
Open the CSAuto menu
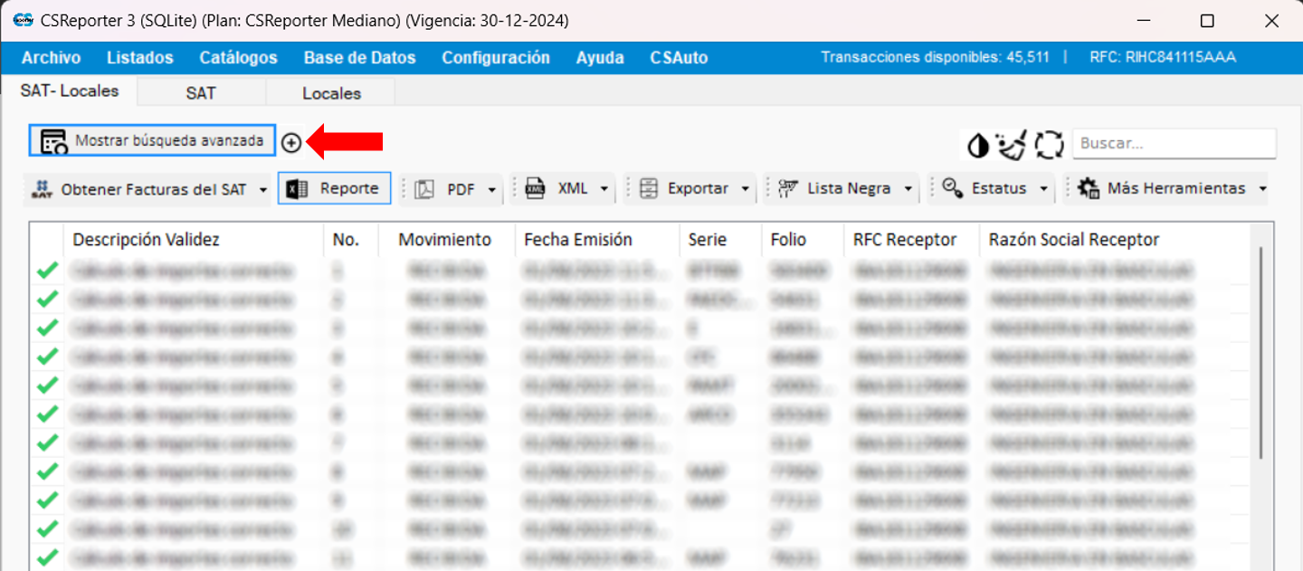tap(679, 57)
